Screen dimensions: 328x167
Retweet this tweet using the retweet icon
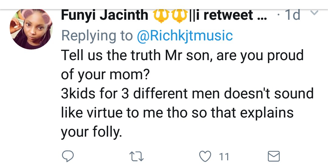pyautogui.click(x=136, y=157)
